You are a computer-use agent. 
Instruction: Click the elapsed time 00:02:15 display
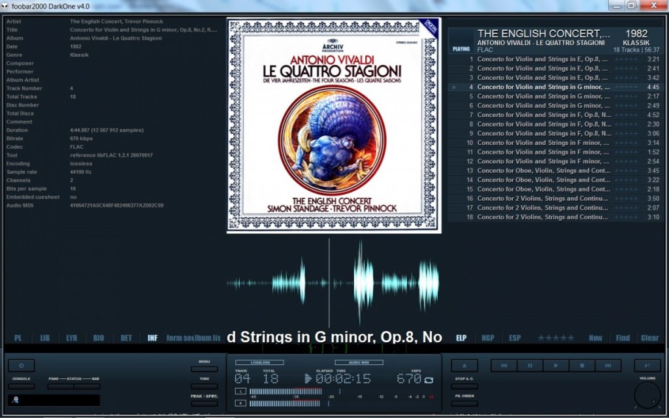344,379
